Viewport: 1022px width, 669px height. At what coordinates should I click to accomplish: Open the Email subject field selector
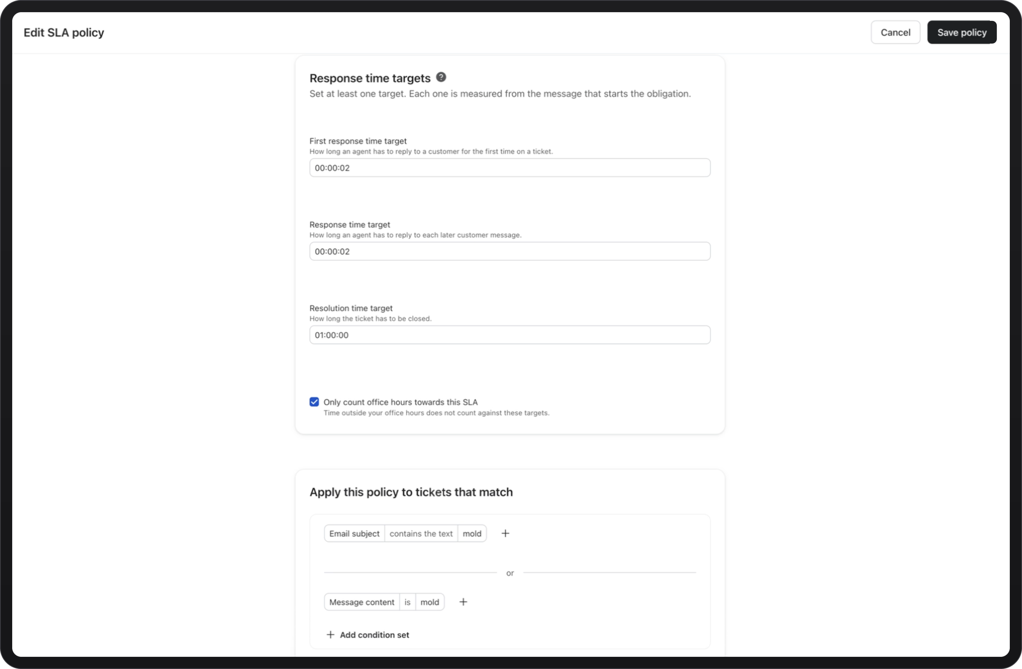pyautogui.click(x=354, y=533)
